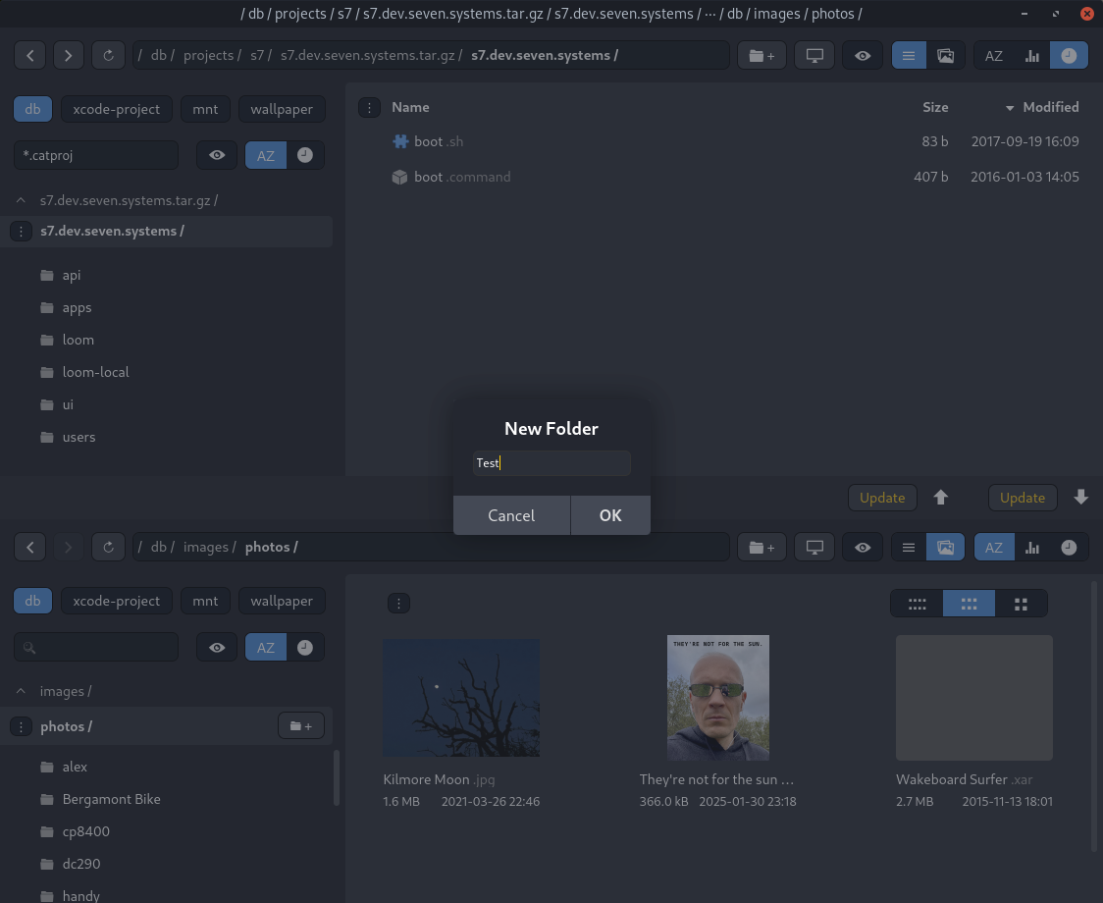Image resolution: width=1103 pixels, height=903 pixels.
Task: Select largest thumbnail grid size
Action: point(1021,604)
